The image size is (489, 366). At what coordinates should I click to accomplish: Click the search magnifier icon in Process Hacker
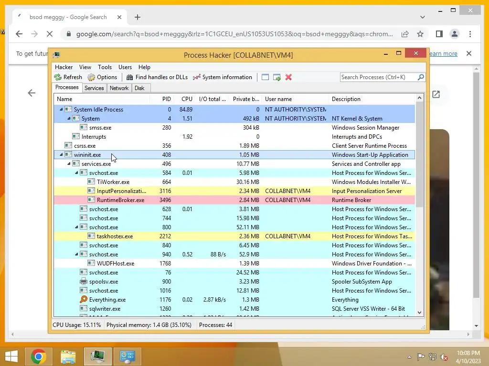click(421, 77)
